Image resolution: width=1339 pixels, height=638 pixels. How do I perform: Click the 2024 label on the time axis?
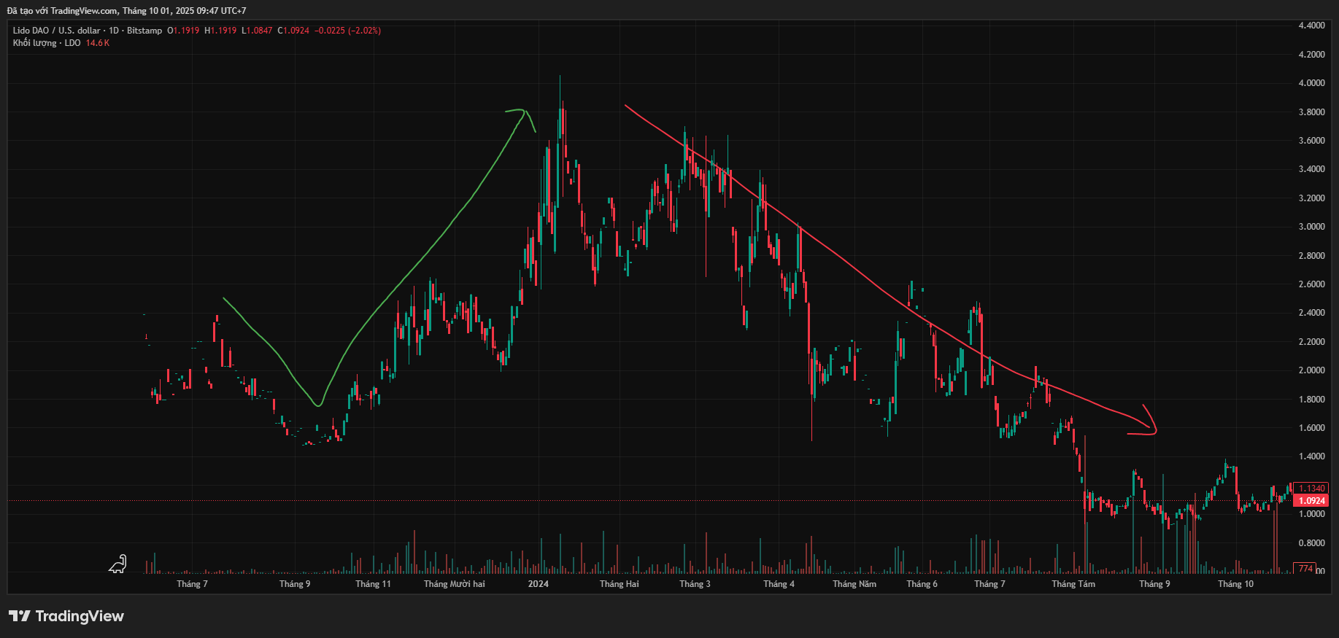(539, 584)
